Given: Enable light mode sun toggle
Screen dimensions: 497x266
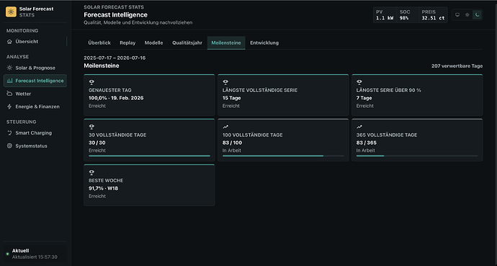Looking at the screenshot, I should tap(467, 15).
